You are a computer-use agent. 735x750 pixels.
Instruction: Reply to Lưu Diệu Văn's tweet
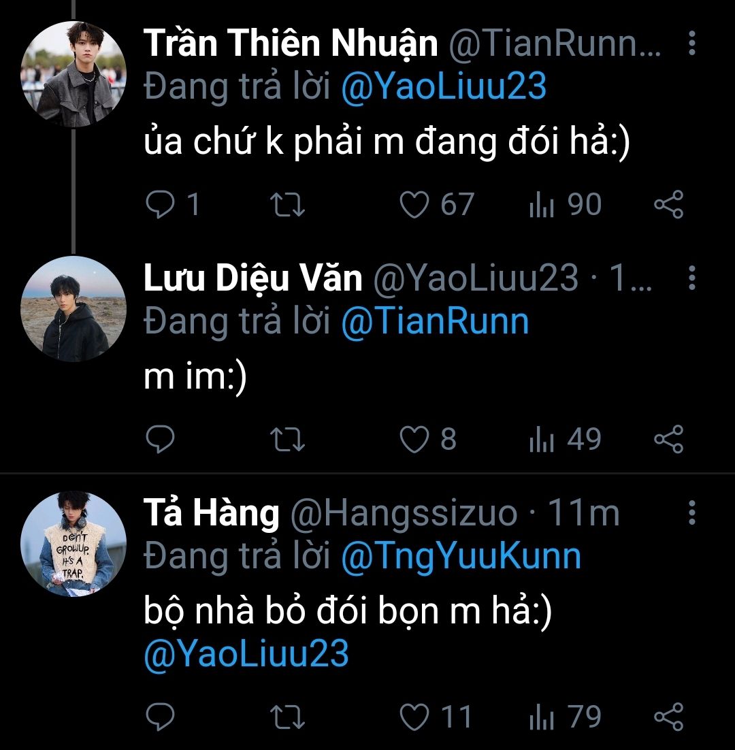click(x=161, y=440)
